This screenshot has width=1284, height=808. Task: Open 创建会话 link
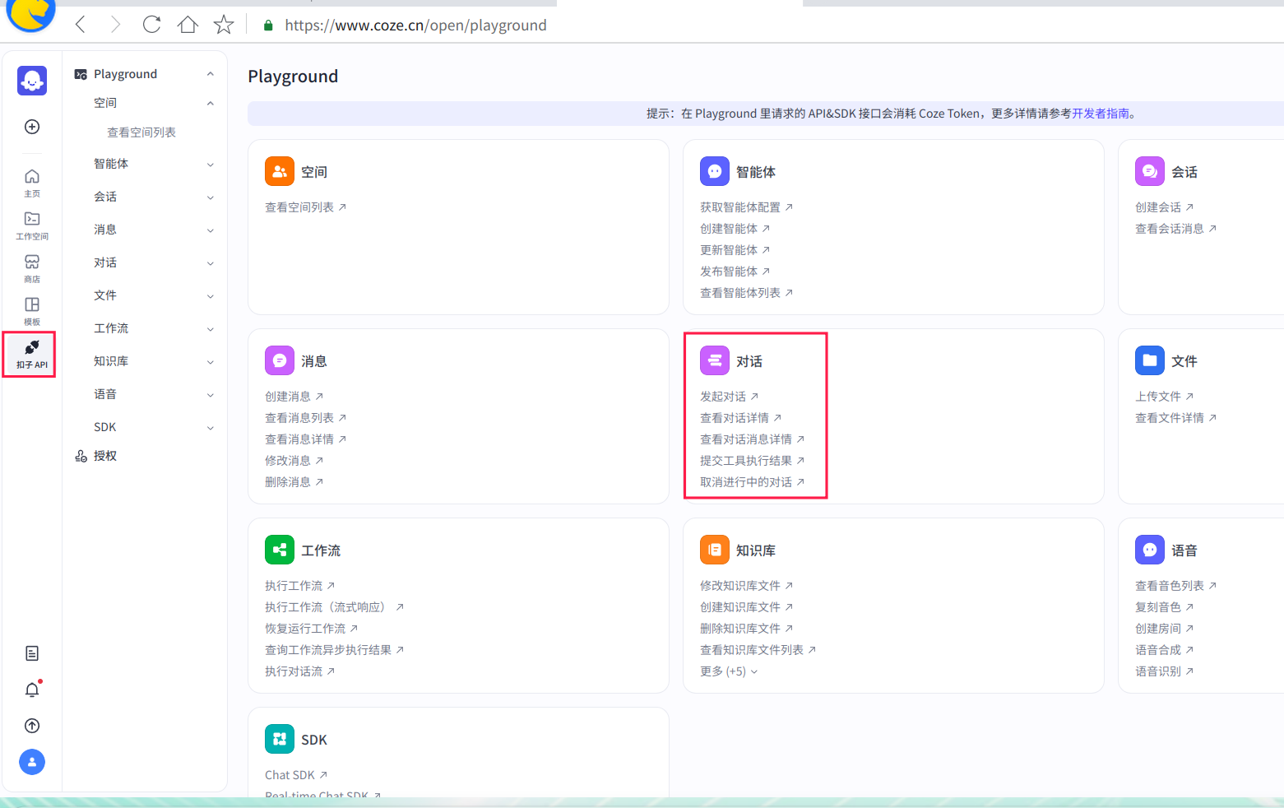[1164, 207]
